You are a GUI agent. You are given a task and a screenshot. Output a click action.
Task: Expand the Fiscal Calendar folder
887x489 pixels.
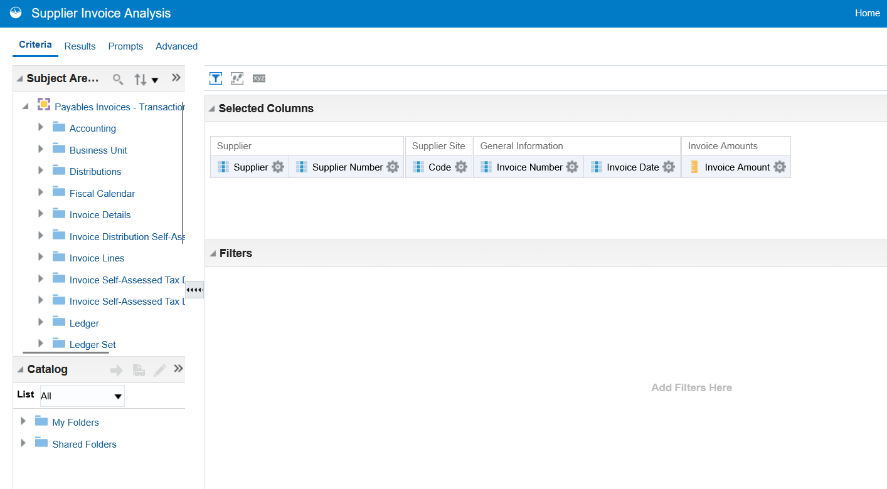pyautogui.click(x=41, y=192)
